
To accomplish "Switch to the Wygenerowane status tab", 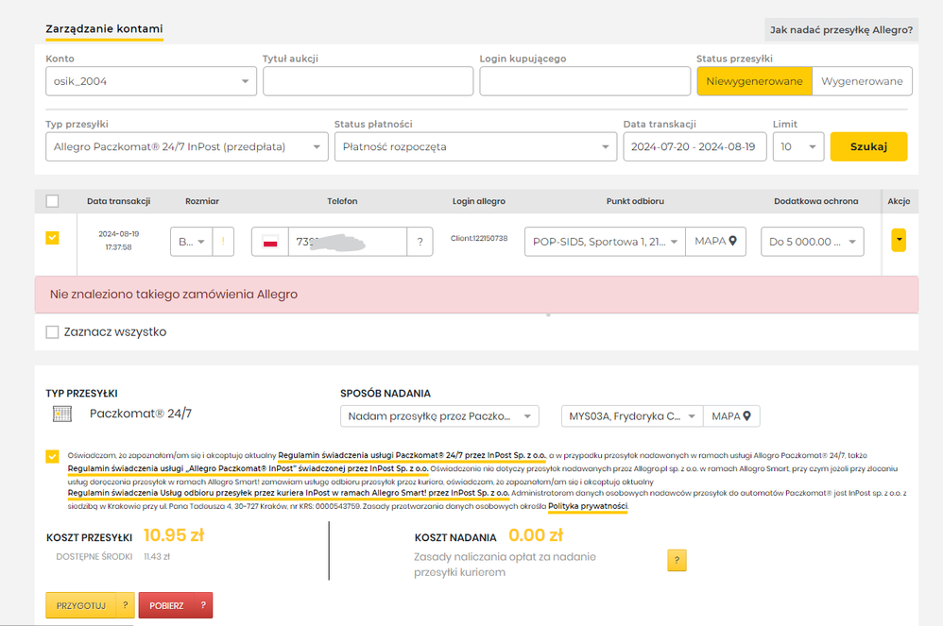I will [x=862, y=81].
